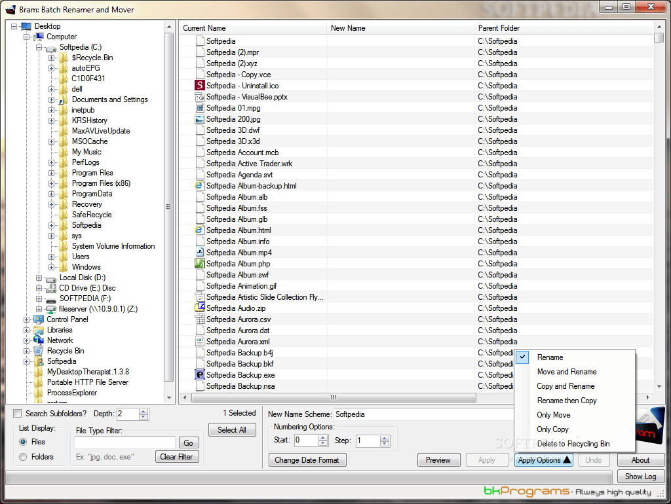The height and width of the screenshot is (504, 671).
Task: Expand the Windows folder node
Action: pos(51,267)
